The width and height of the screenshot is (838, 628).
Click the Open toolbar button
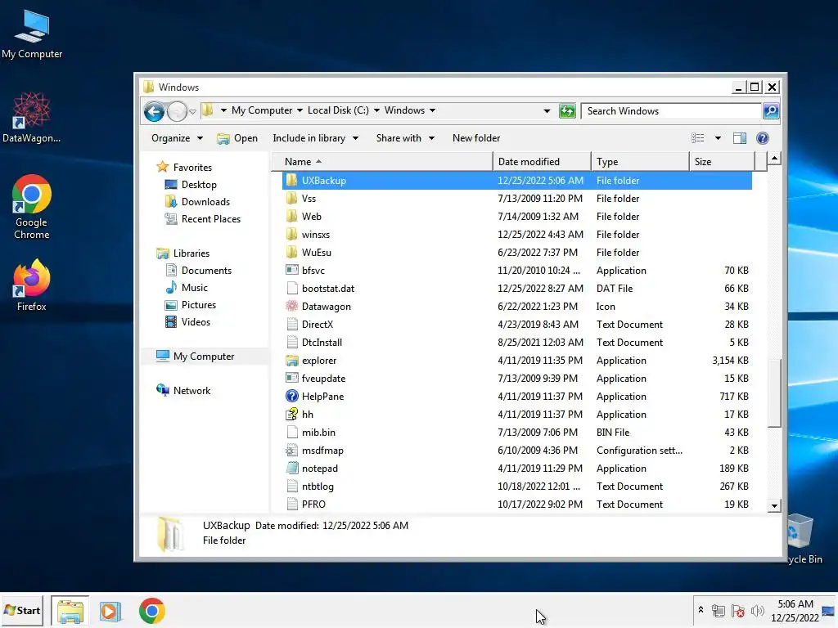[238, 138]
